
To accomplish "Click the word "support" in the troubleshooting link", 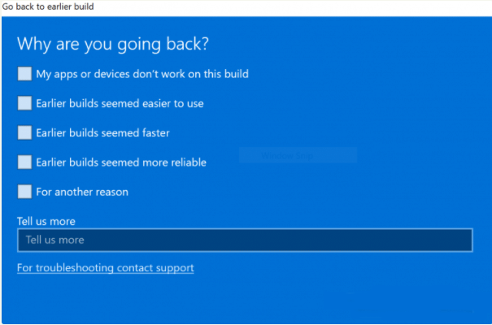I will coord(175,267).
